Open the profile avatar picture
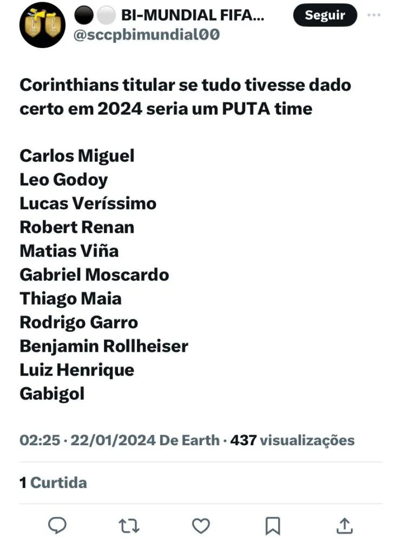This screenshot has width=402, height=554. (42, 25)
